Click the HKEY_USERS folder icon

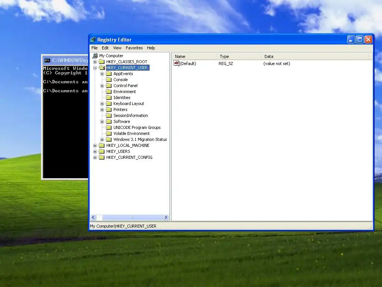click(x=102, y=152)
